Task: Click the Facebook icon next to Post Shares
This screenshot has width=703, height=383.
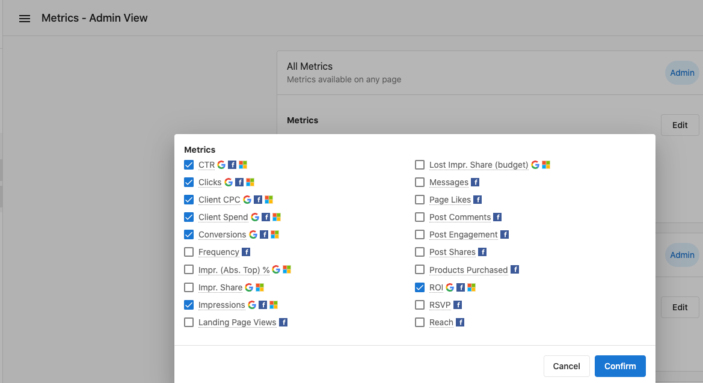Action: coord(482,252)
